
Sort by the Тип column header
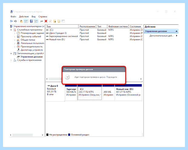click(x=102, y=26)
